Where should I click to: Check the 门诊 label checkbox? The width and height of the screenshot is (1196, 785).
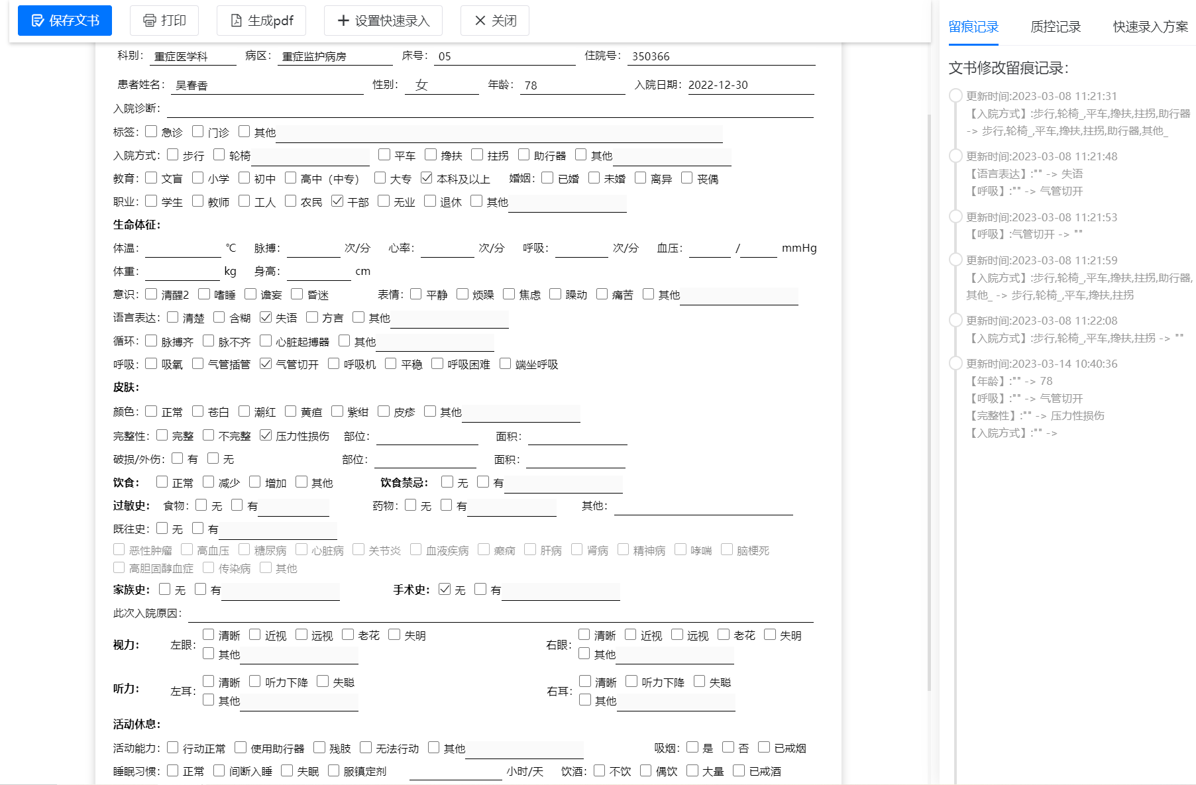197,132
